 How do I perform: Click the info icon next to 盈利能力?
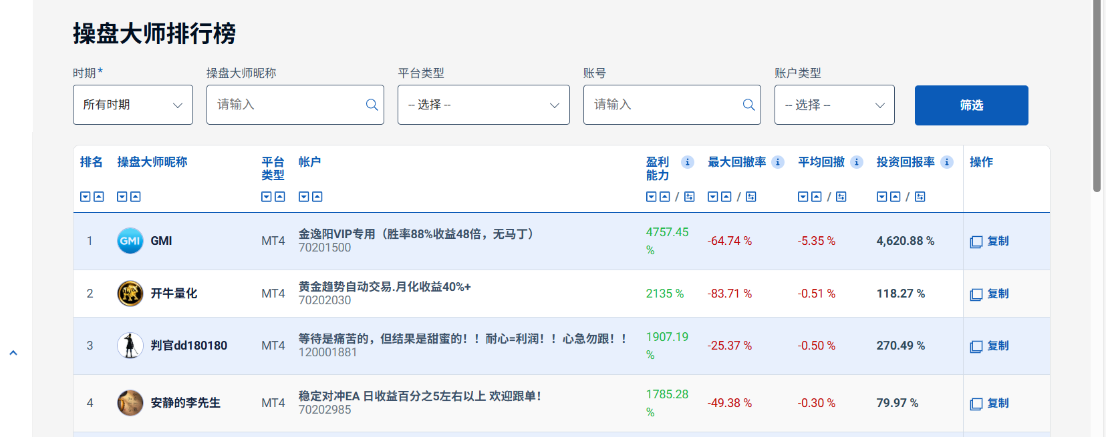tap(687, 162)
